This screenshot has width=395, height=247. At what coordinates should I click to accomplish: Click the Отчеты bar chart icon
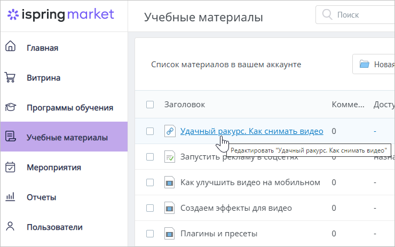[x=10, y=197]
